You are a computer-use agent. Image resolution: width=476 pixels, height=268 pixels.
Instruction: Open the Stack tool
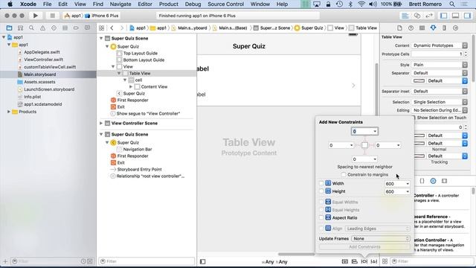[345, 261]
